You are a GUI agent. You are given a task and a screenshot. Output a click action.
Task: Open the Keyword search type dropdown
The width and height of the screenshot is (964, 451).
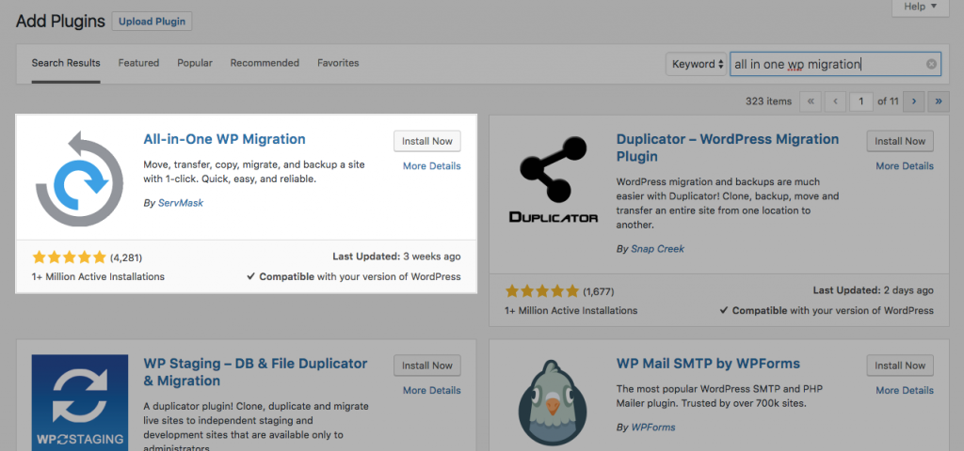[698, 64]
